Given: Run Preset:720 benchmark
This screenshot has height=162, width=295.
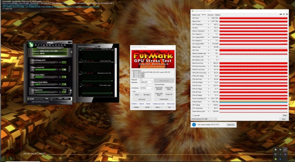Looking at the screenshot, I should (x=169, y=94).
